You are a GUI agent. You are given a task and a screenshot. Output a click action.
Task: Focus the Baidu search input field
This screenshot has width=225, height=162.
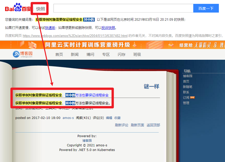pos(123,8)
